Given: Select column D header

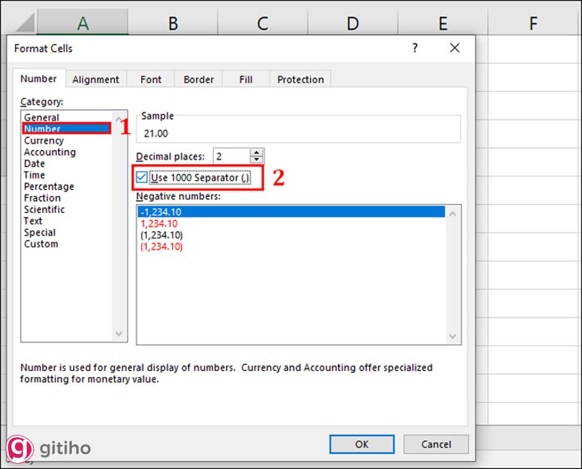Looking at the screenshot, I should pyautogui.click(x=353, y=23).
